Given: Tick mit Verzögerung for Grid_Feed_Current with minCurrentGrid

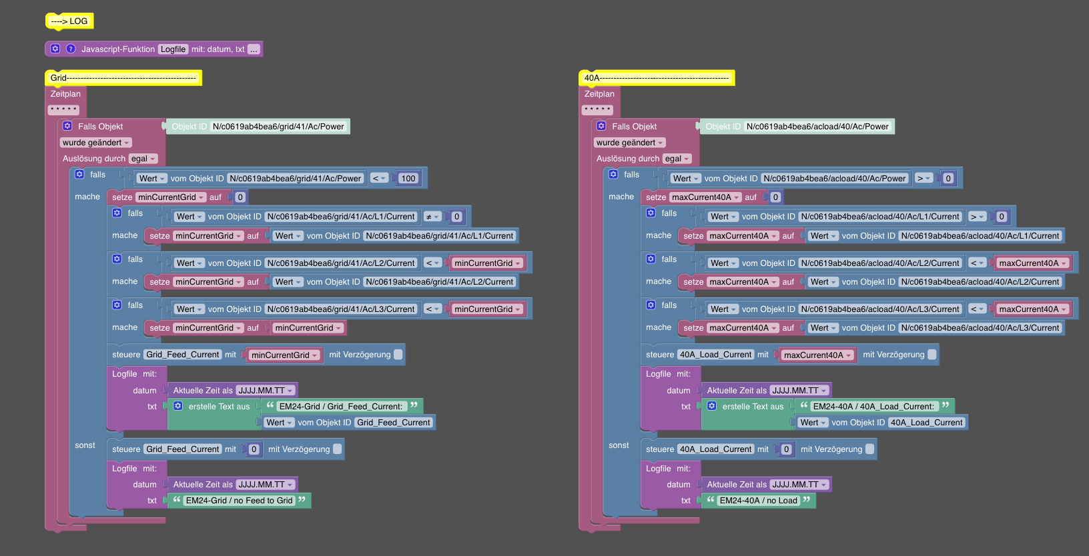Looking at the screenshot, I should pyautogui.click(x=398, y=355).
